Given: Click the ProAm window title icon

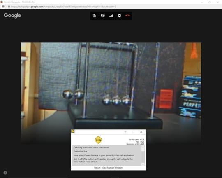Looking at the screenshot, I should [x=73, y=131].
